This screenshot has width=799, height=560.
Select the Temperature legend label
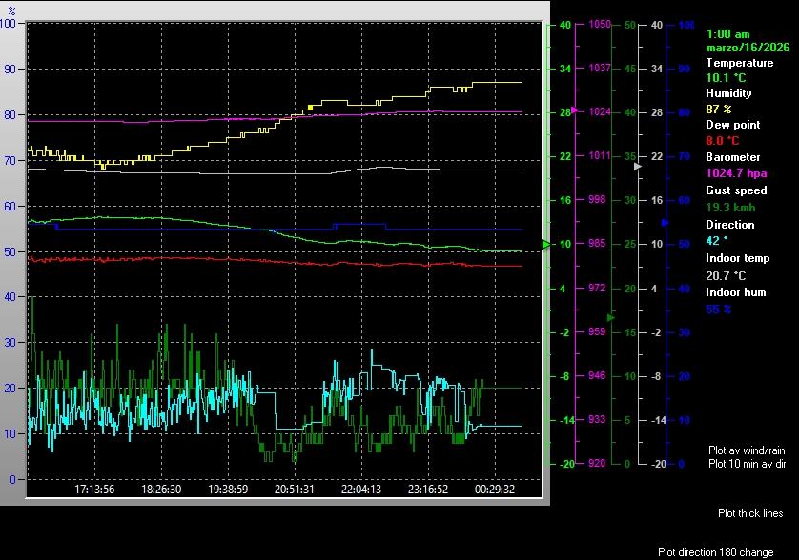pos(739,63)
